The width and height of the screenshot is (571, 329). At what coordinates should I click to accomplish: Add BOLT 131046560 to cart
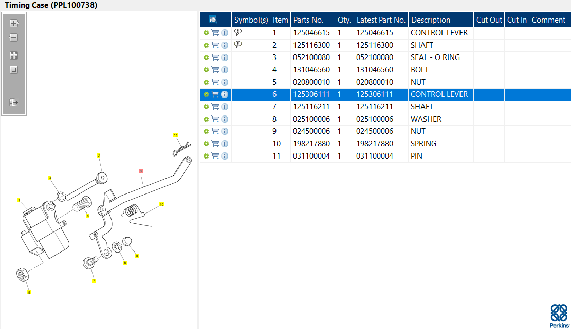point(215,70)
